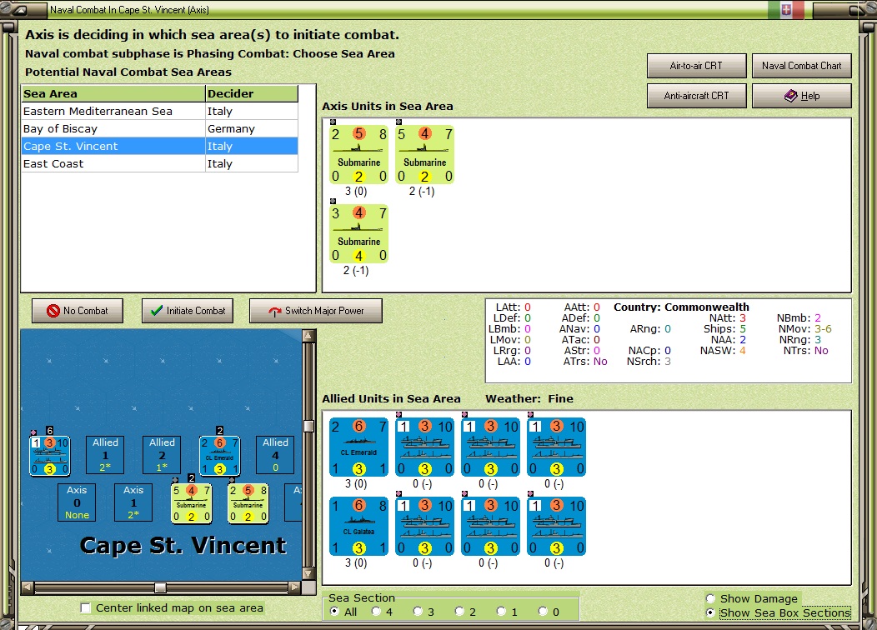Select the CL Emerald counter on the map
Screen dimensions: 877x630
tap(220, 456)
